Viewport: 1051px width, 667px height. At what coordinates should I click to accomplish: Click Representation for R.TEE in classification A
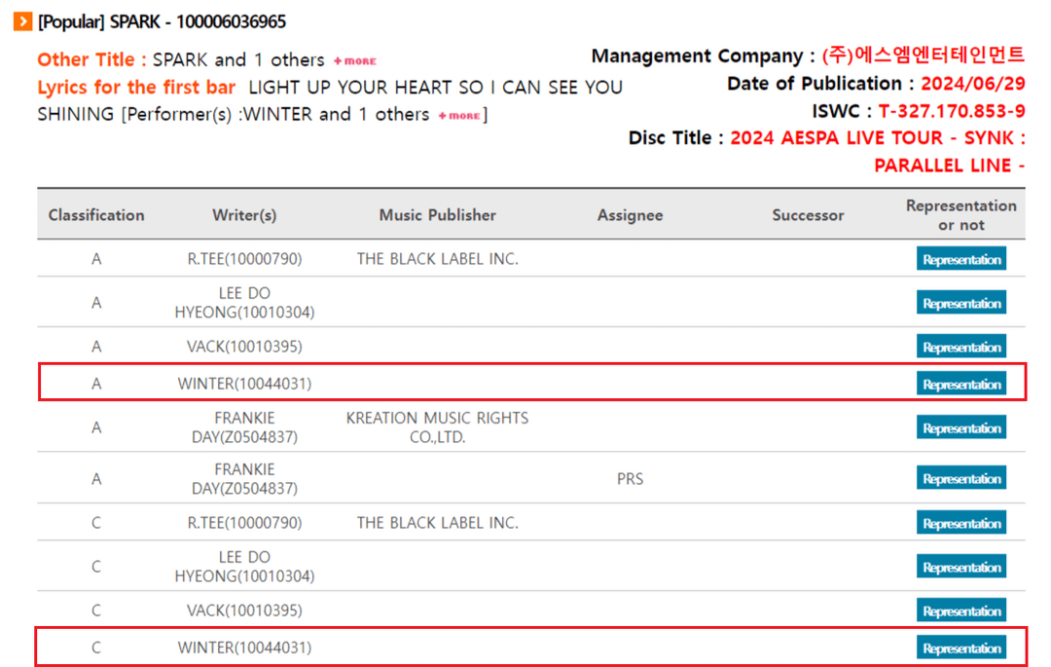(x=960, y=259)
